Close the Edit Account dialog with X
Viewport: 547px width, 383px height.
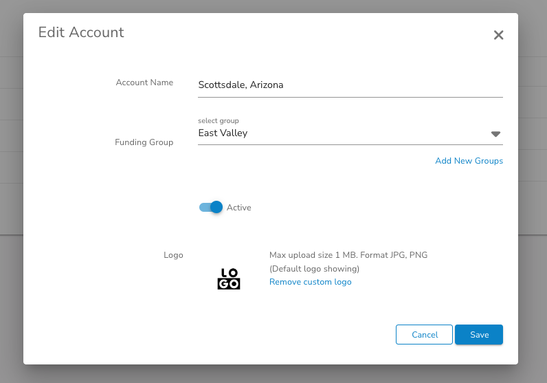[498, 35]
